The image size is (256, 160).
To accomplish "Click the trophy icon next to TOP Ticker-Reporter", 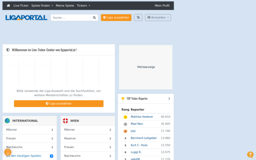I will [x=123, y=99].
